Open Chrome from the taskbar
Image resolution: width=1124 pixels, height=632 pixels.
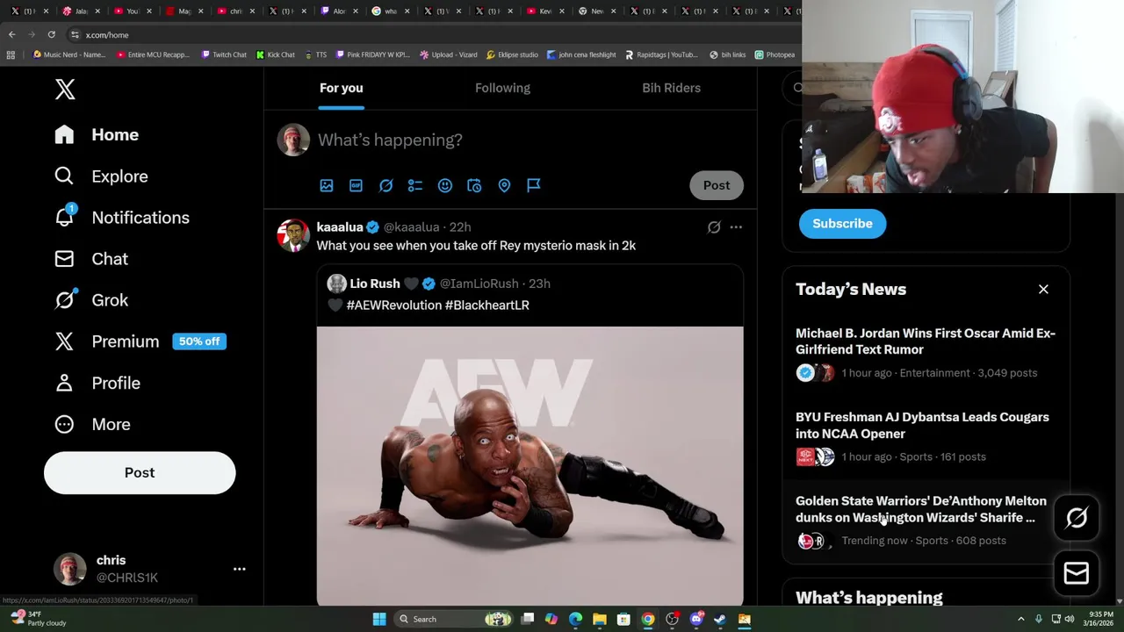tap(647, 619)
